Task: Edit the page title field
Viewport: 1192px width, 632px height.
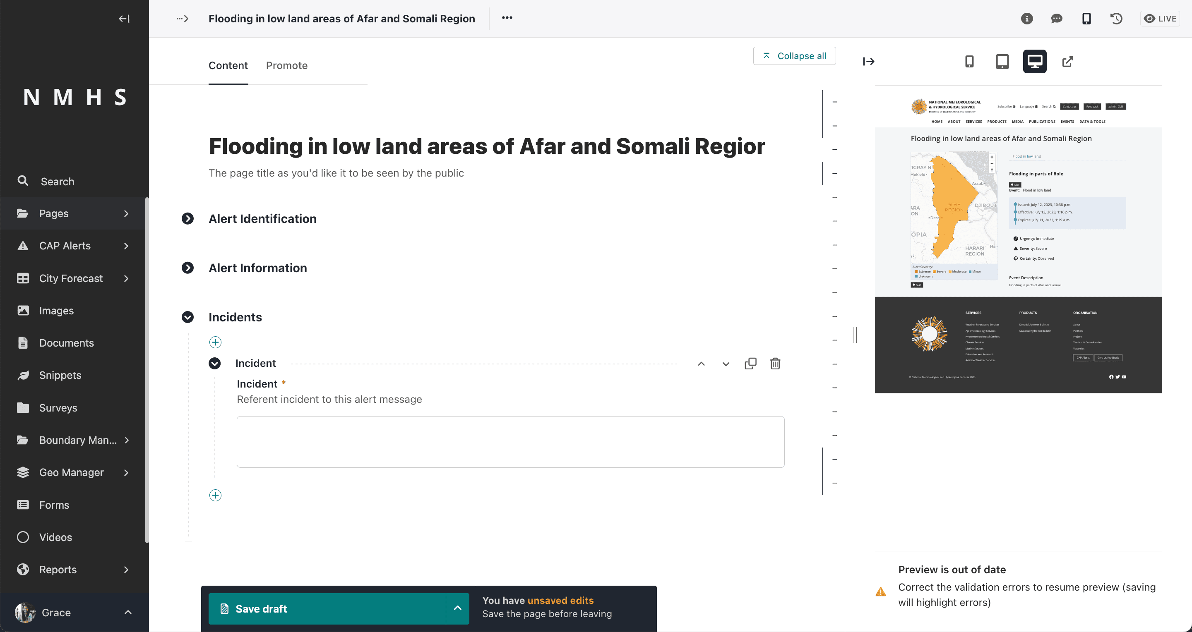Action: tap(487, 146)
